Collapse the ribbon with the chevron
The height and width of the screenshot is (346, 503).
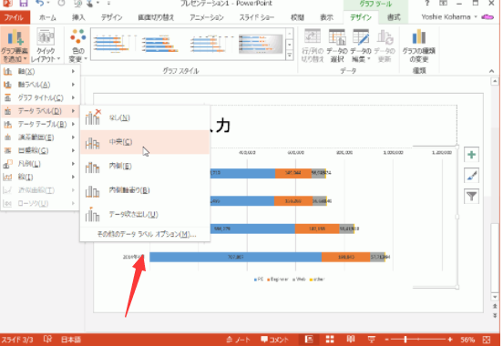tap(491, 71)
